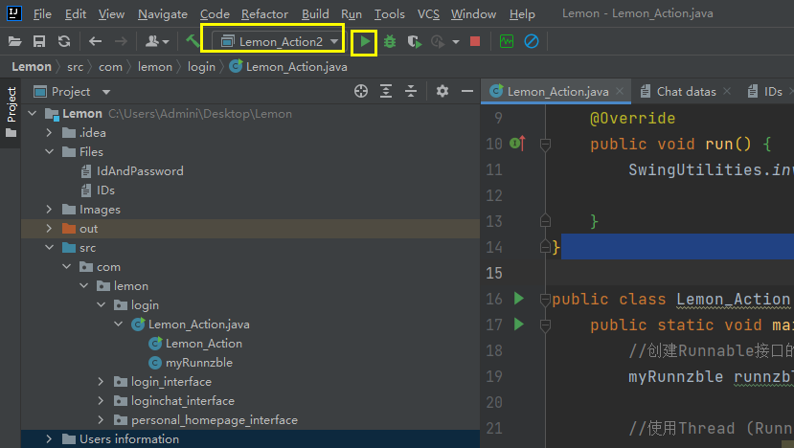Select Lemon_Action.java in the project tree
The width and height of the screenshot is (794, 448).
190,324
